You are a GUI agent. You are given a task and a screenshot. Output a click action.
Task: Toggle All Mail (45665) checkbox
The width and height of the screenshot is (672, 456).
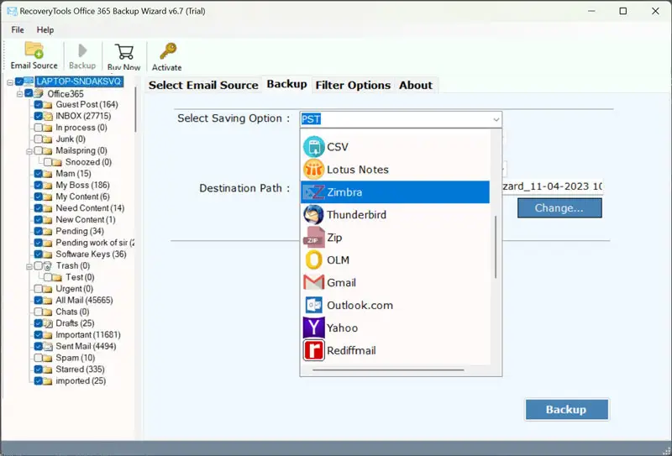click(38, 301)
